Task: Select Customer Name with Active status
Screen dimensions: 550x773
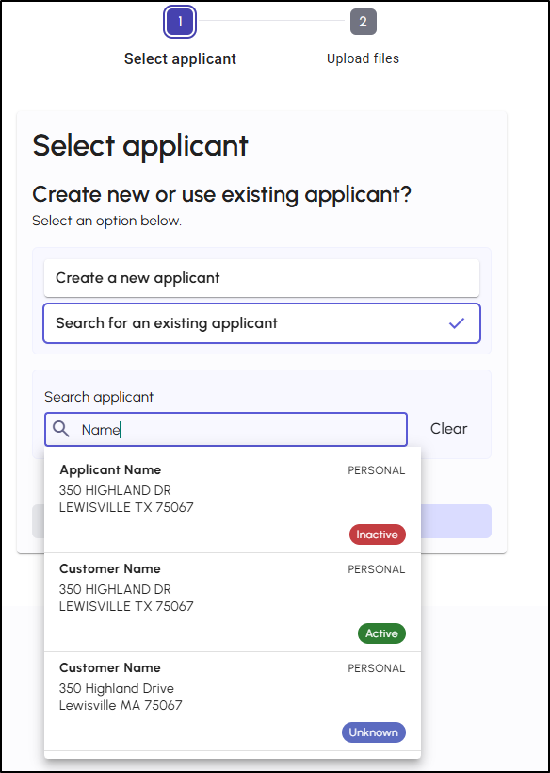Action: [233, 603]
